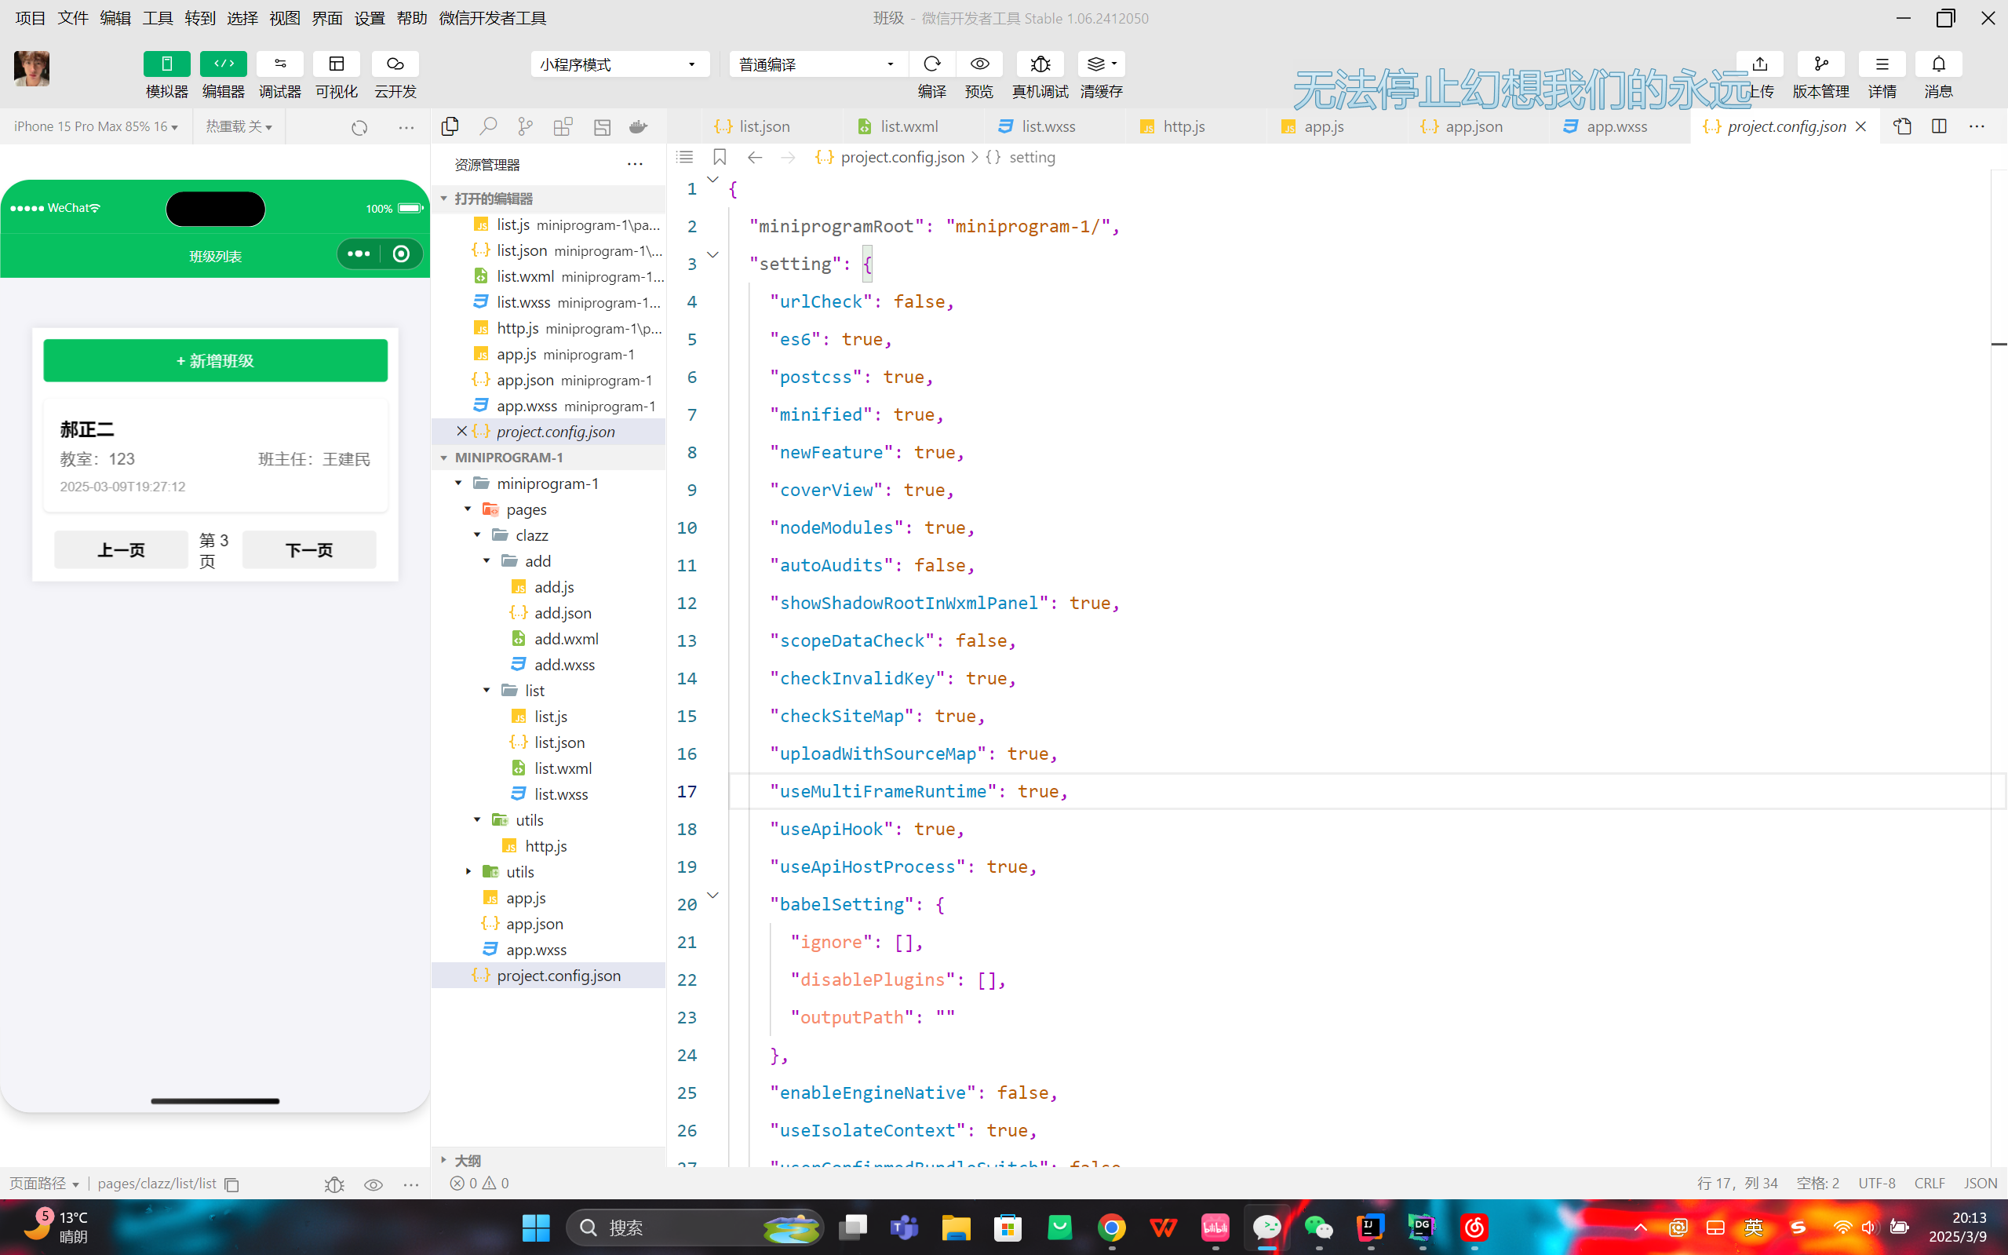The image size is (2008, 1255).
Task: Toggle the editor (编辑器) panel button
Action: (223, 64)
